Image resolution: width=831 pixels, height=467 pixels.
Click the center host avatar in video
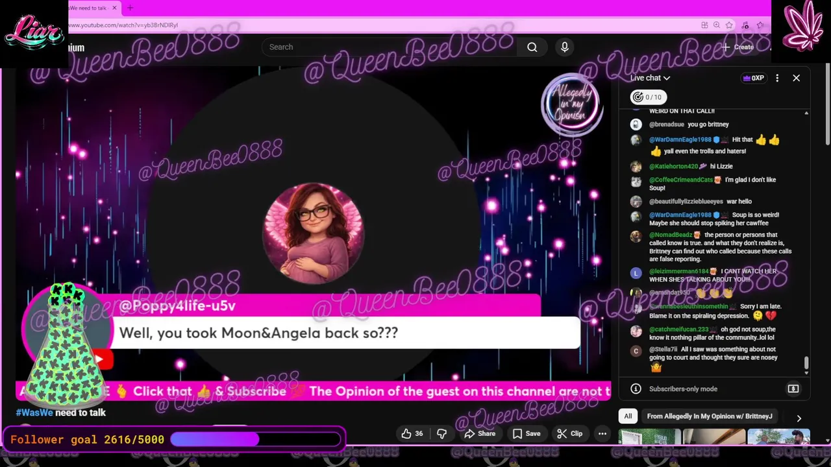click(314, 233)
